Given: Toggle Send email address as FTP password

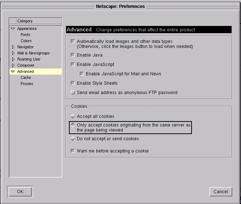Looking at the screenshot, I should click(73, 93).
